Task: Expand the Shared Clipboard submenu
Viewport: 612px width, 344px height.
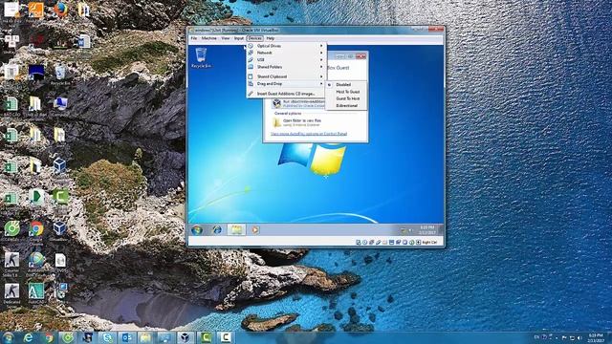Action: 286,76
